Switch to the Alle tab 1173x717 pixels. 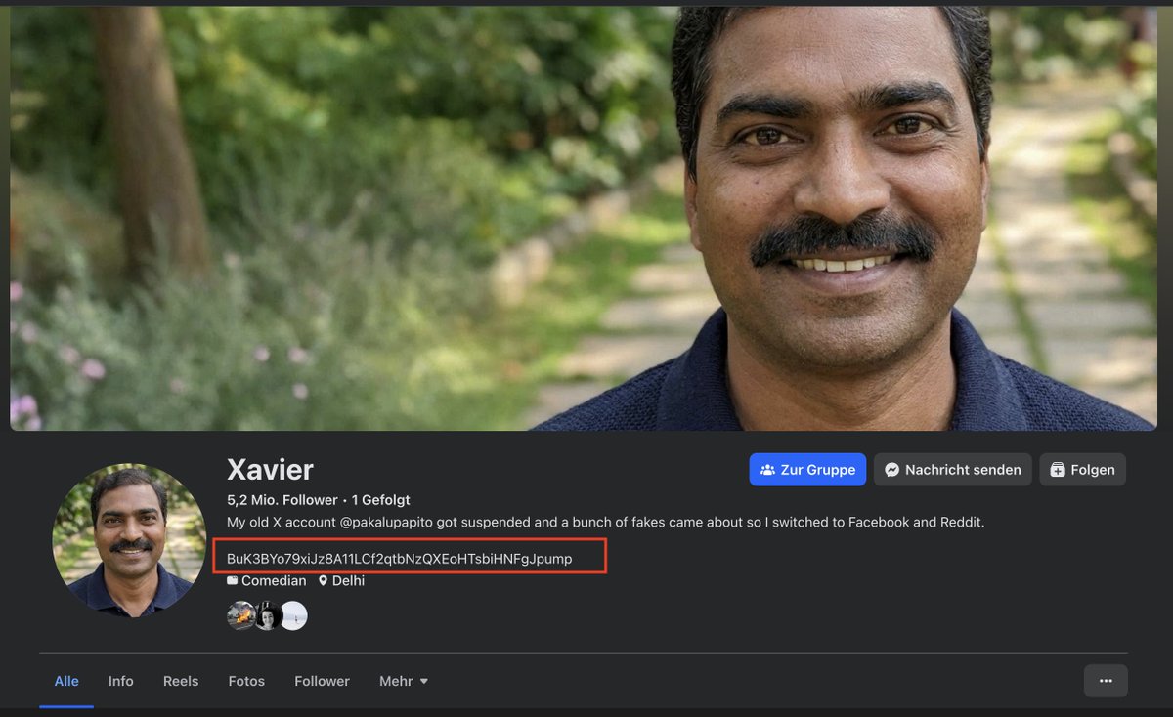(x=66, y=681)
